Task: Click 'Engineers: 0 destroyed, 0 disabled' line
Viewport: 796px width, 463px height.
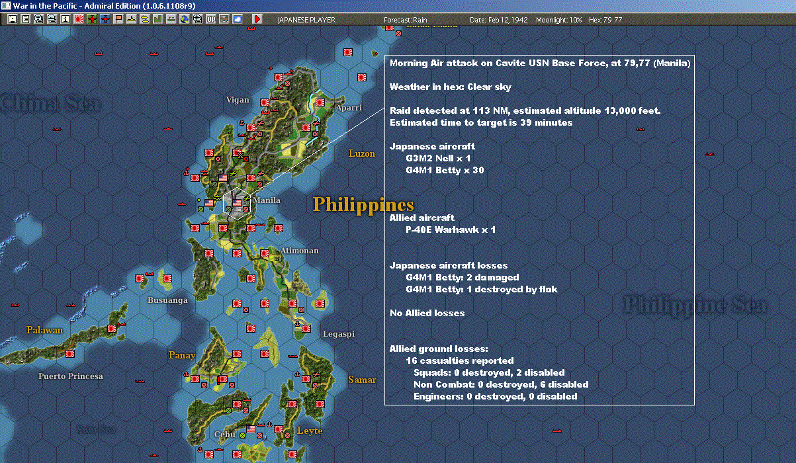Action: point(495,396)
